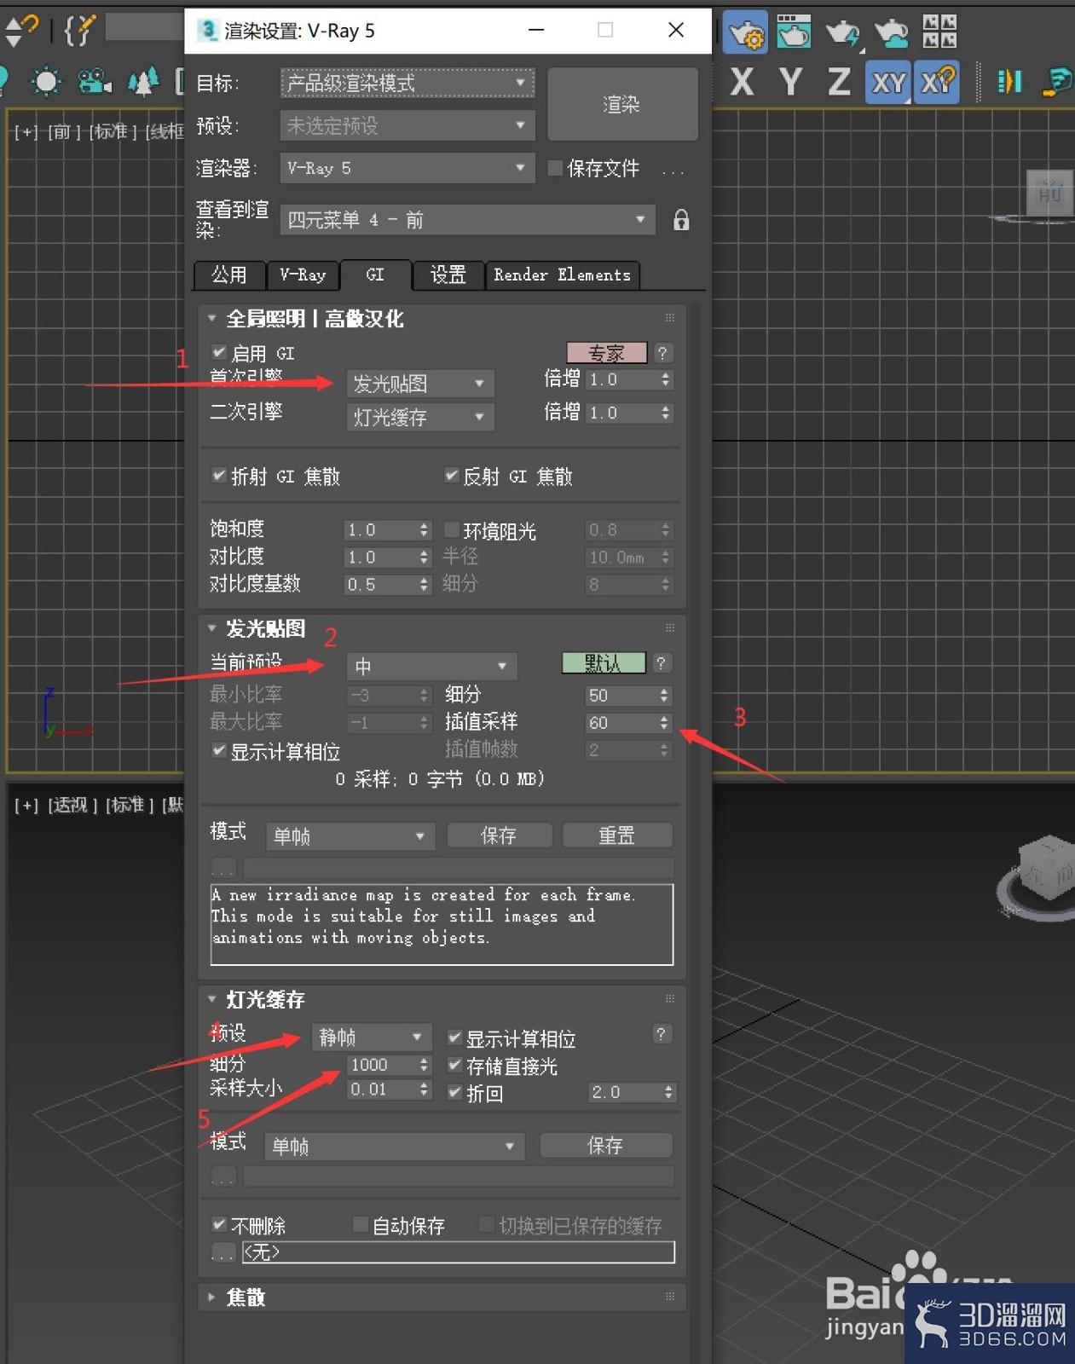Viewport: 1075px width, 1364px height.
Task: Toggle 折回 checkbox
Action: (x=455, y=1092)
